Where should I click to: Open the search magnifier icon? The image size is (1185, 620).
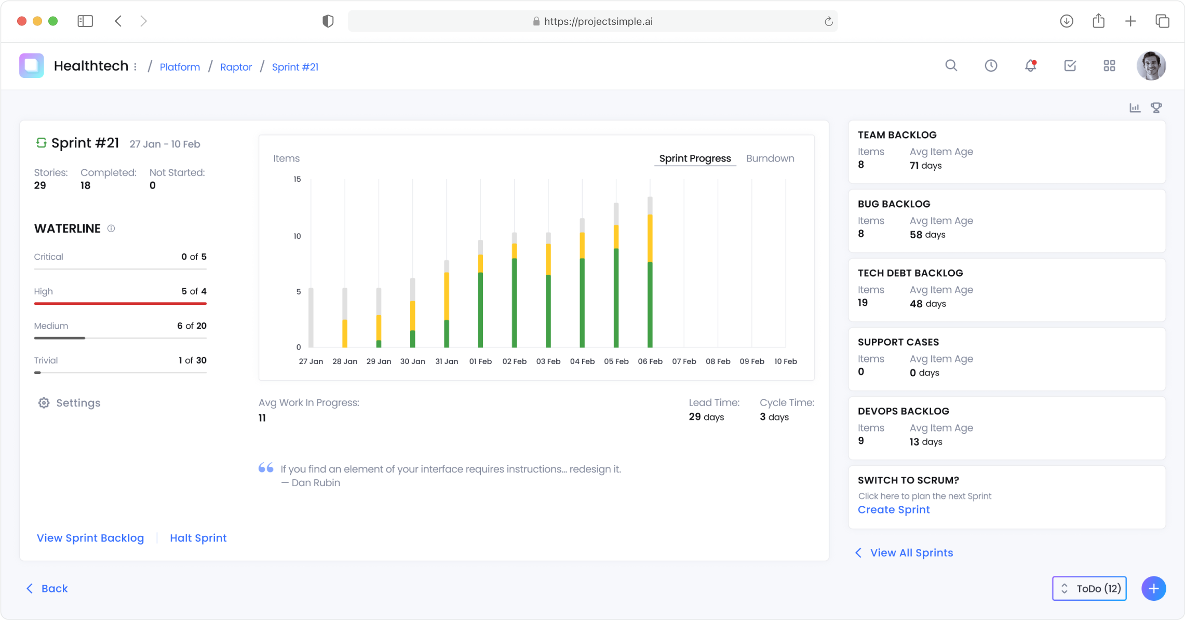point(951,65)
